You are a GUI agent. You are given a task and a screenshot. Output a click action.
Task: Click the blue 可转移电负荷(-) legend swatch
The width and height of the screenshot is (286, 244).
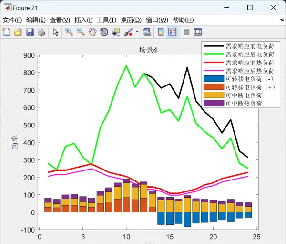click(213, 78)
